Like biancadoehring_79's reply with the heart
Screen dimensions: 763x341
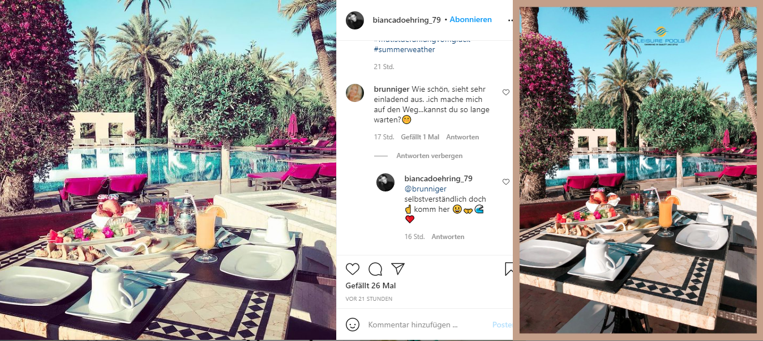506,182
